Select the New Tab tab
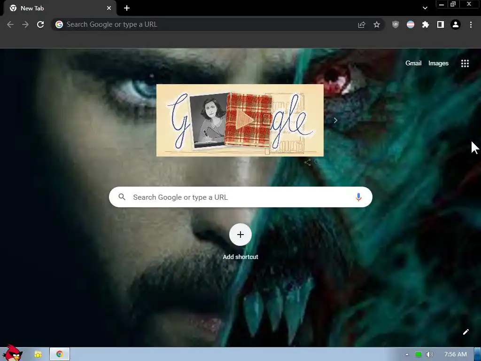Screen dimensions: 481x361 point(60,8)
